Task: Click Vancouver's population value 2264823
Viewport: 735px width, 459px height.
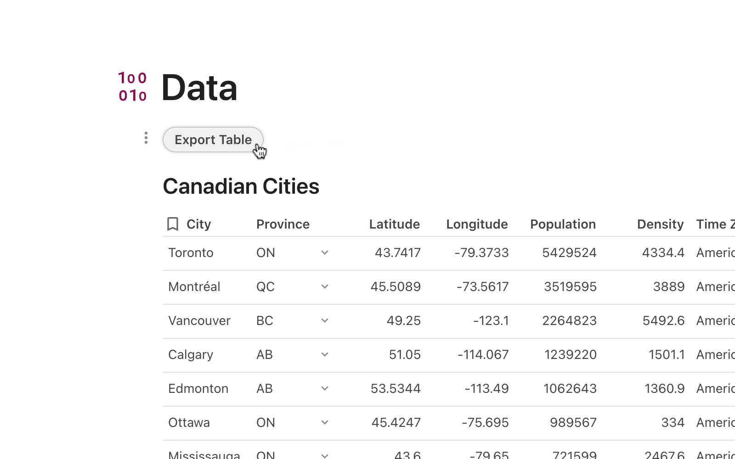Action: pyautogui.click(x=569, y=321)
